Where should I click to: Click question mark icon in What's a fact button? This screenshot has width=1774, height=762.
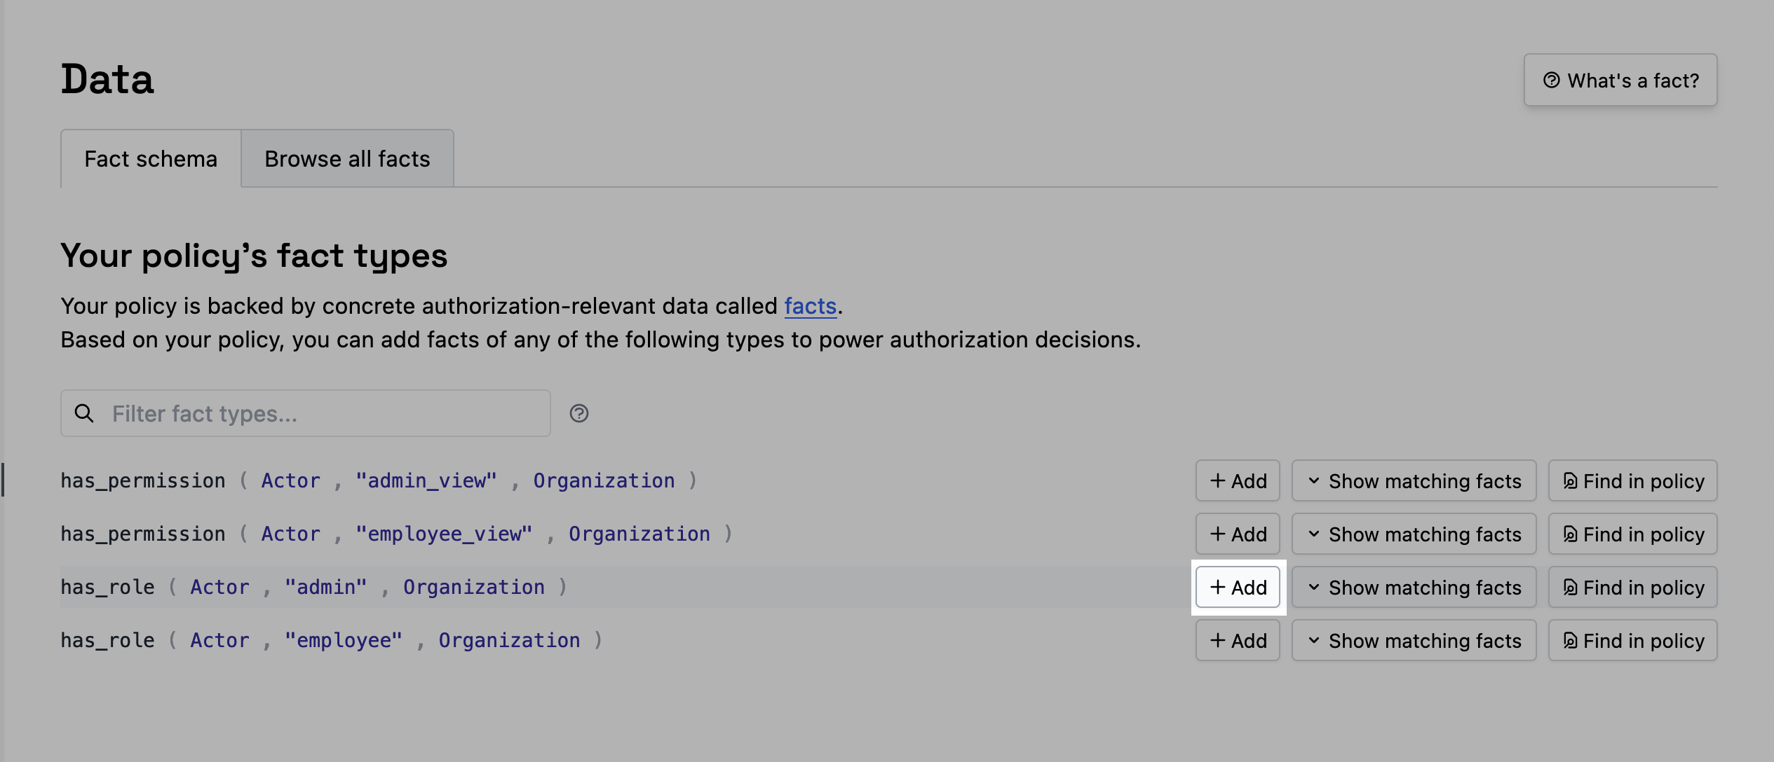1551,81
